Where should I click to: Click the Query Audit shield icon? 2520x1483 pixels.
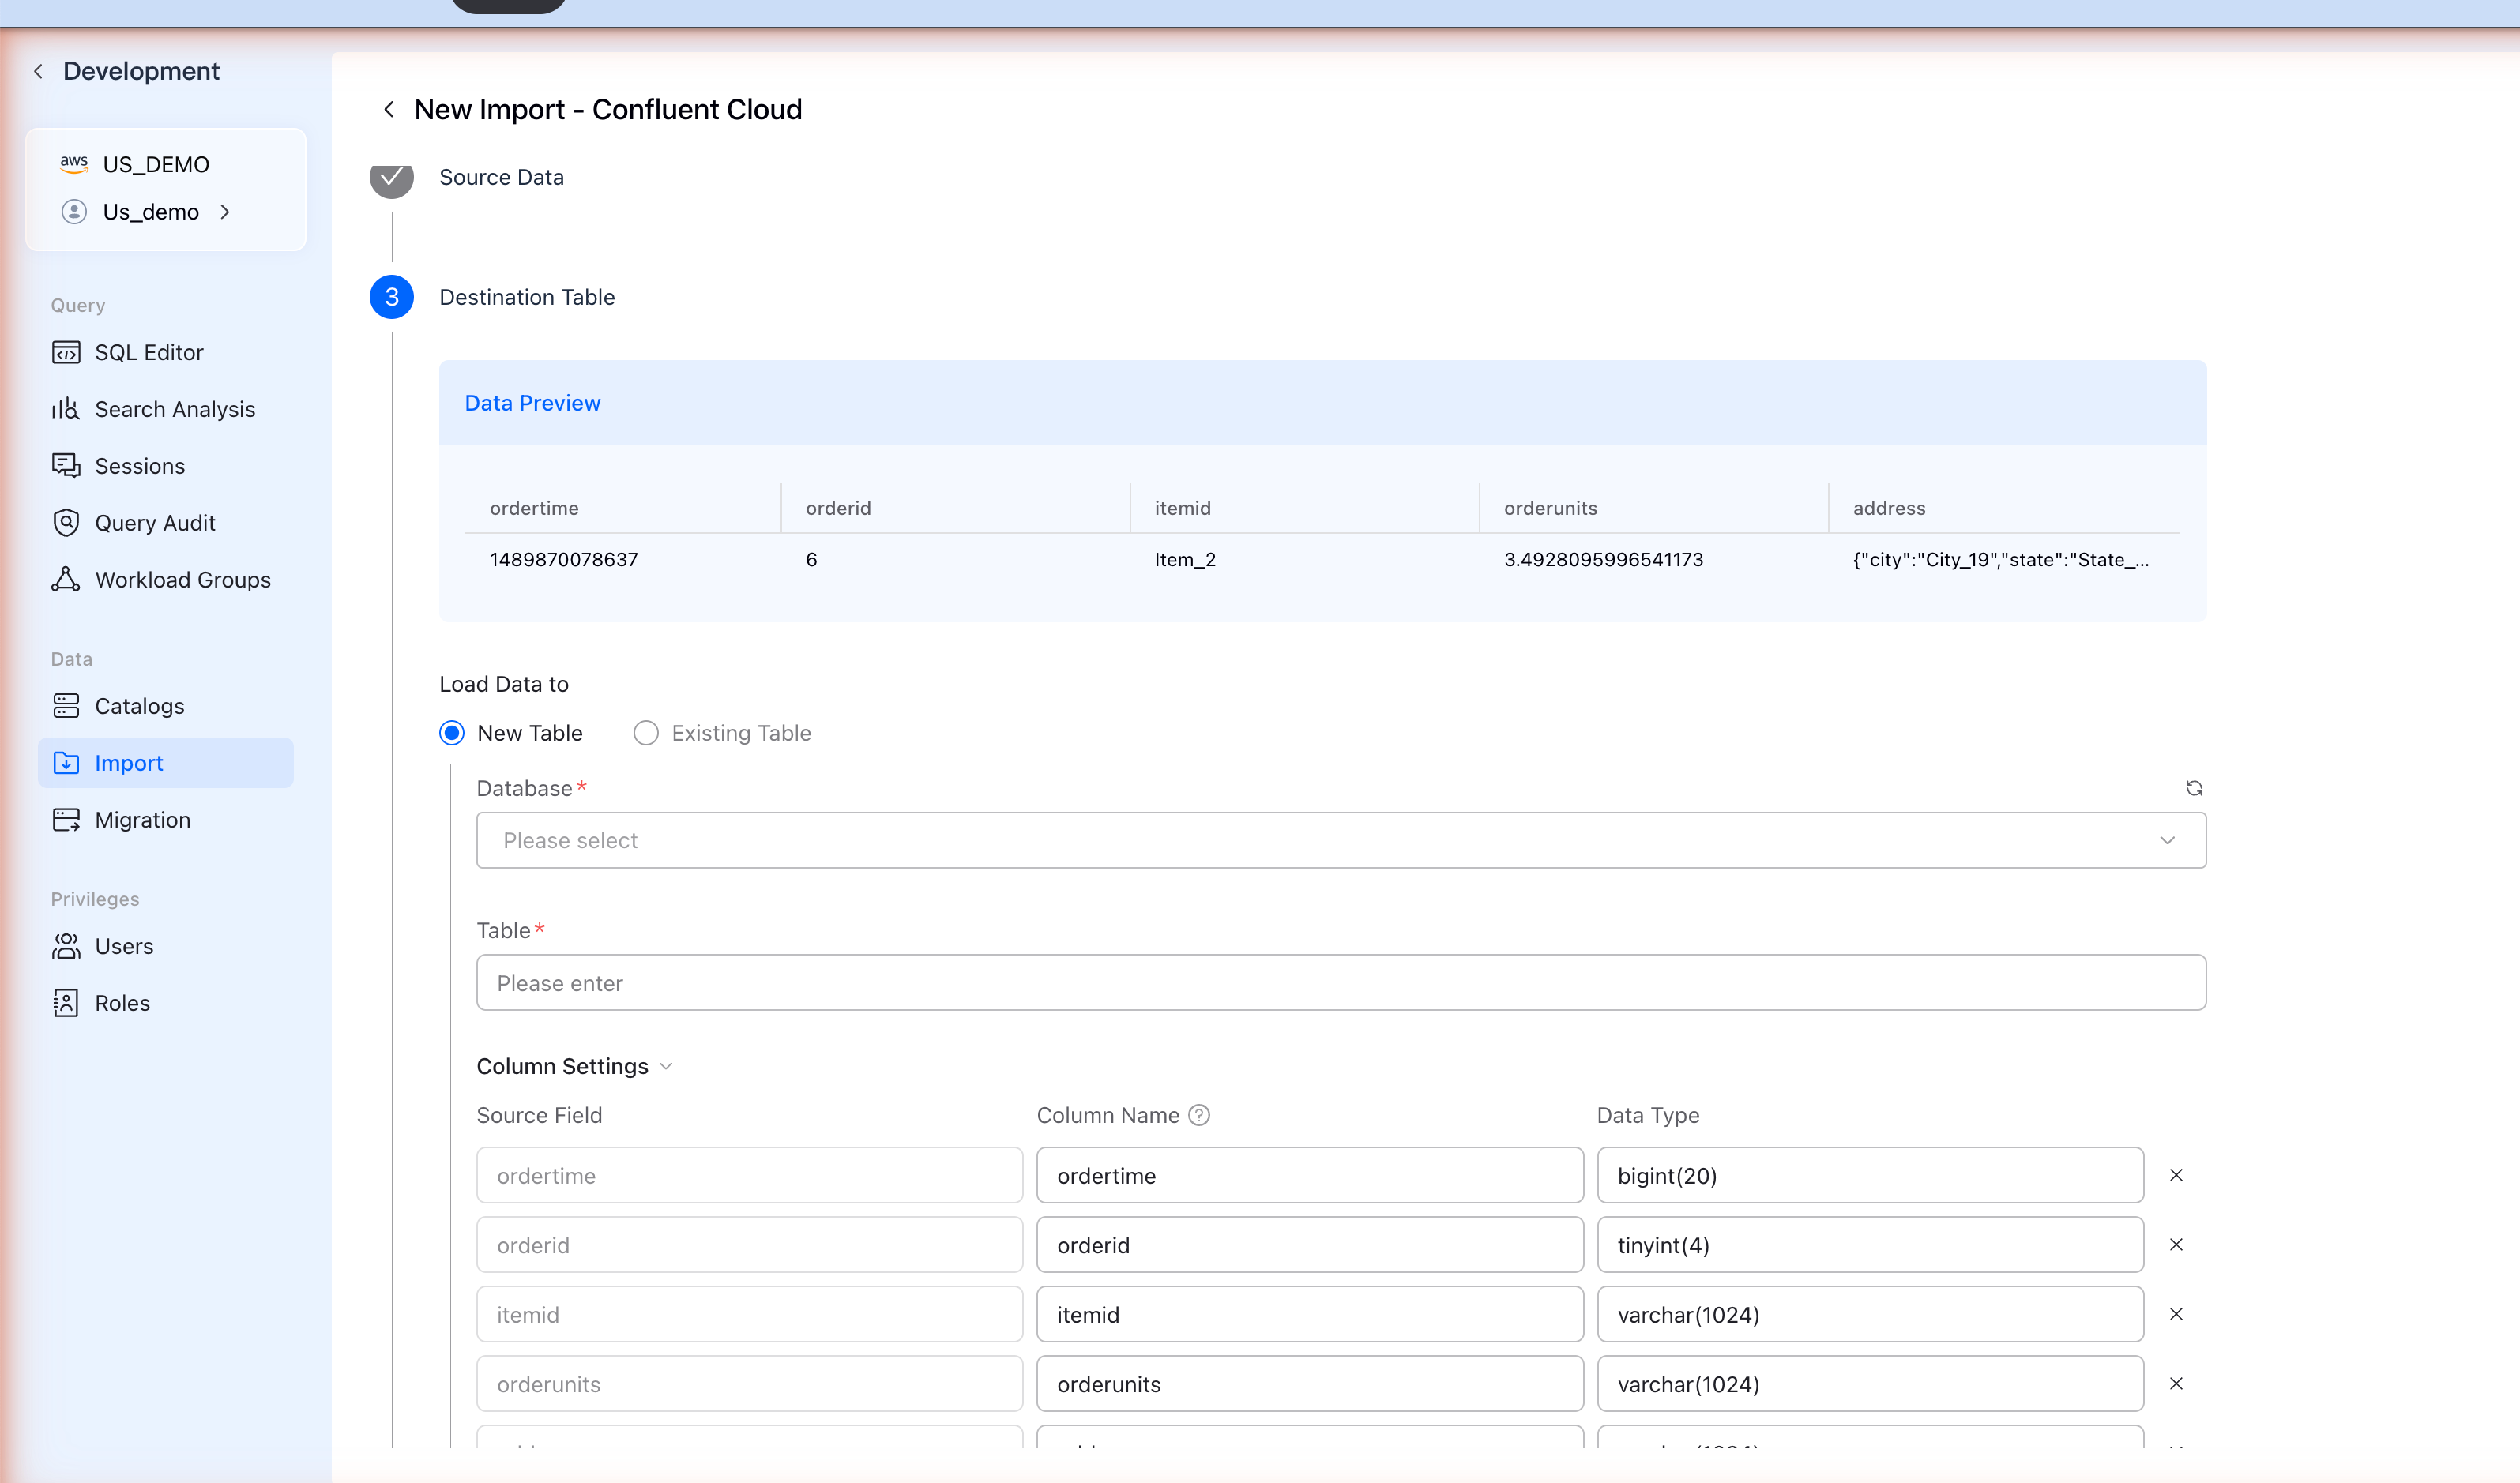66,524
